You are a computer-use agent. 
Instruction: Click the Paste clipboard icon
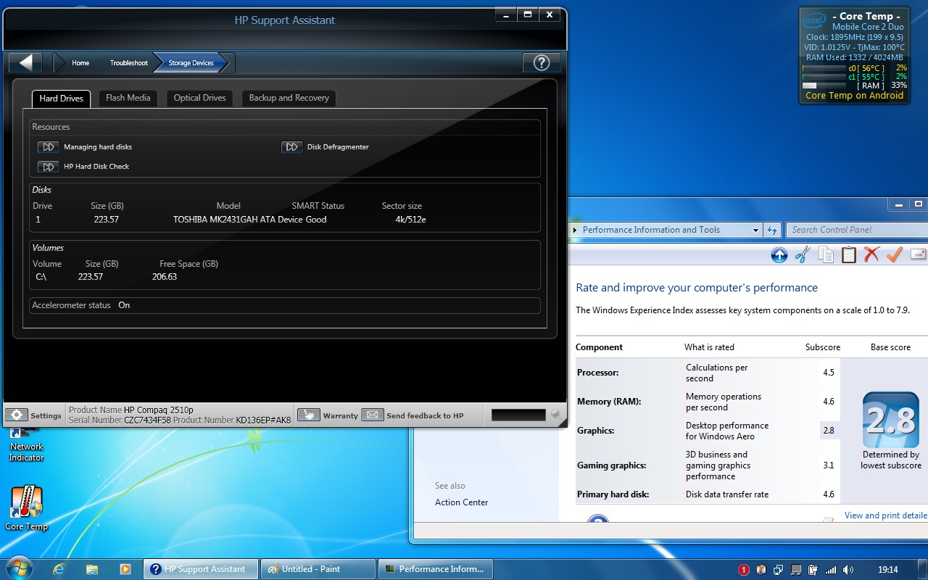tap(849, 254)
